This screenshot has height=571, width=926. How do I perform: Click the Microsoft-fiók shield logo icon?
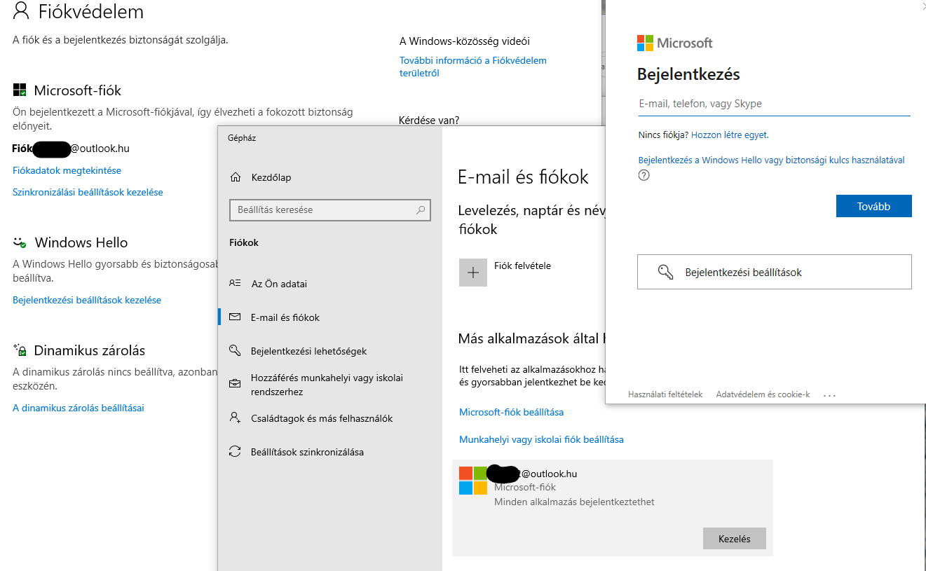click(20, 90)
